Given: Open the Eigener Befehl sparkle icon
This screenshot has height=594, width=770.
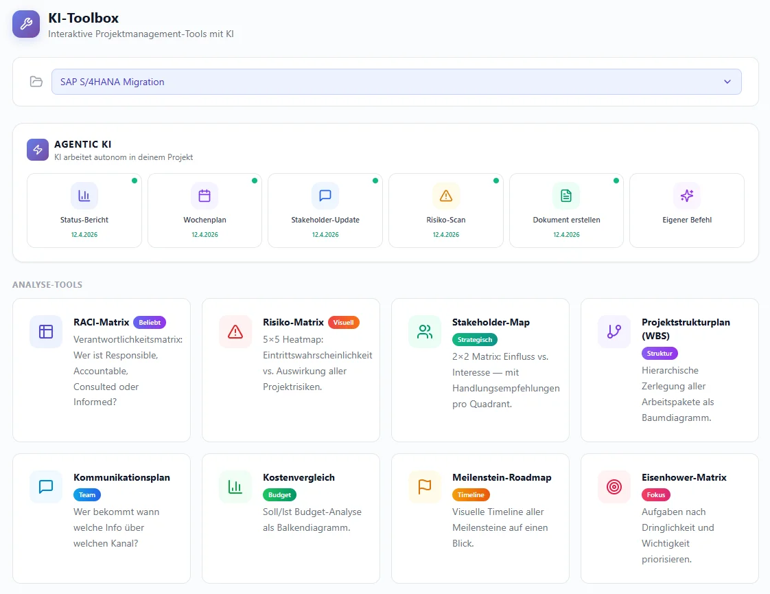Looking at the screenshot, I should [x=686, y=196].
